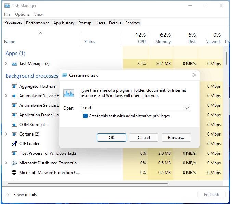
Task: Expand the first Antimalware Service process group
Action: pos(6,96)
